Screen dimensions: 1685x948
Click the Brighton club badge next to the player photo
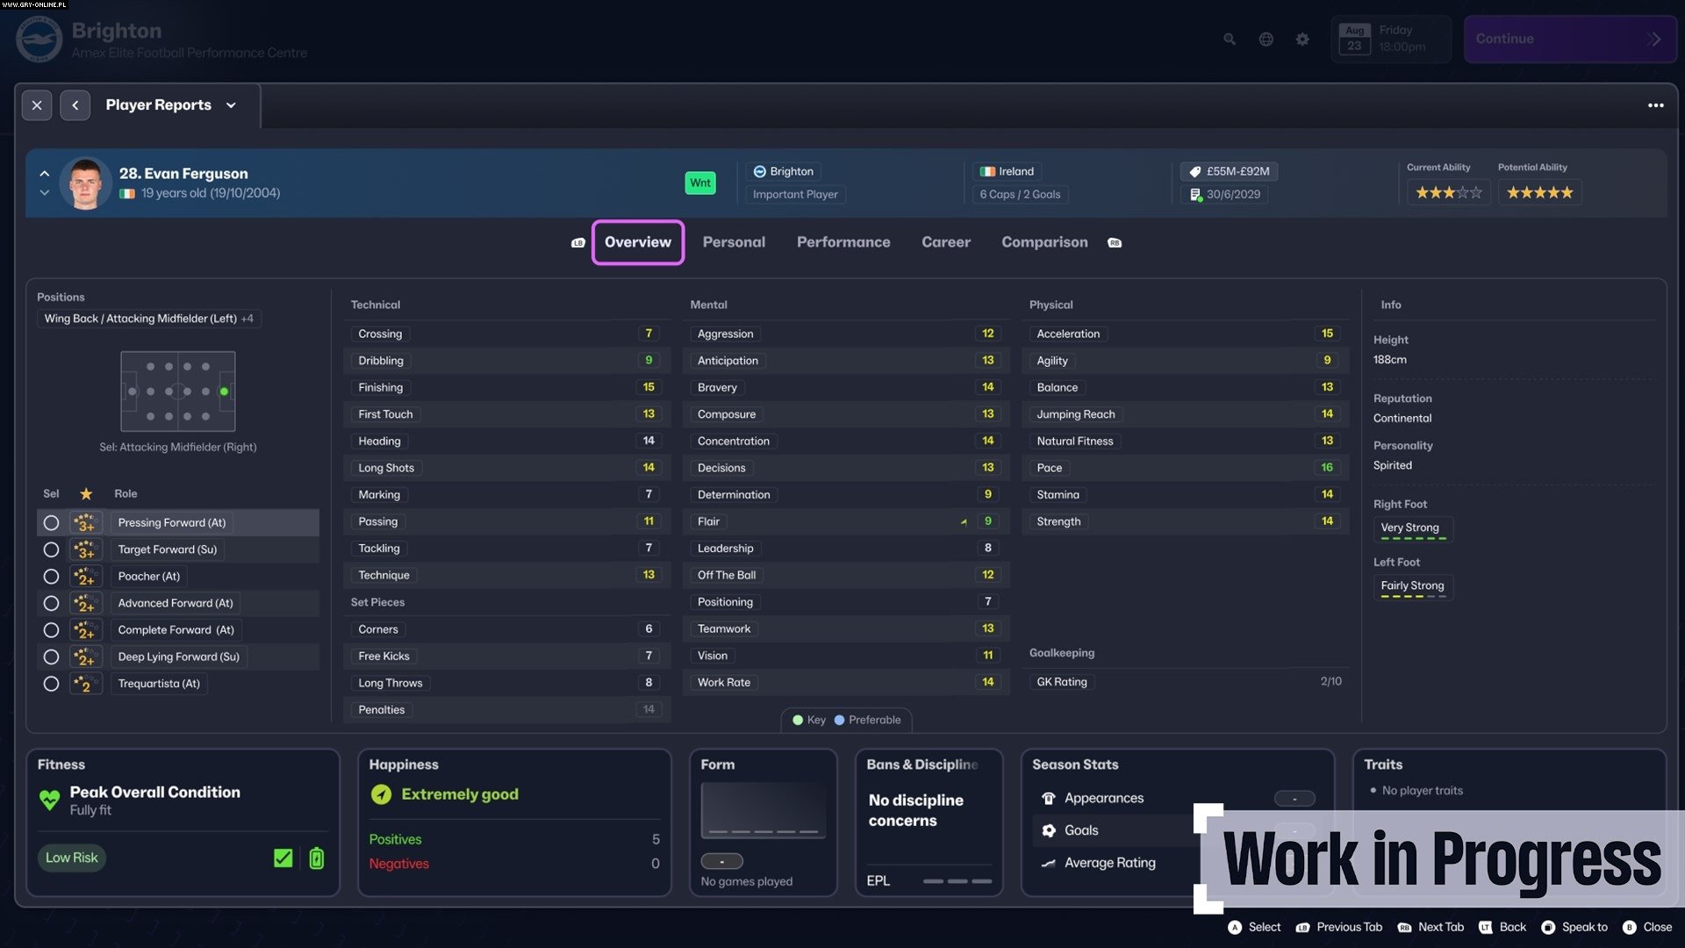[758, 171]
